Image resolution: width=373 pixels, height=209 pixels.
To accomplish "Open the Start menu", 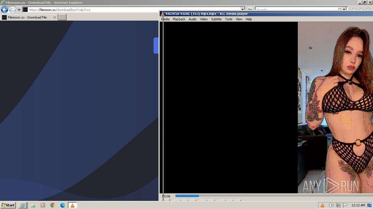I will coord(8,205).
